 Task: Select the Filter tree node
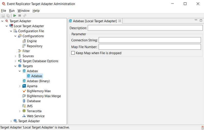coord(26,51)
